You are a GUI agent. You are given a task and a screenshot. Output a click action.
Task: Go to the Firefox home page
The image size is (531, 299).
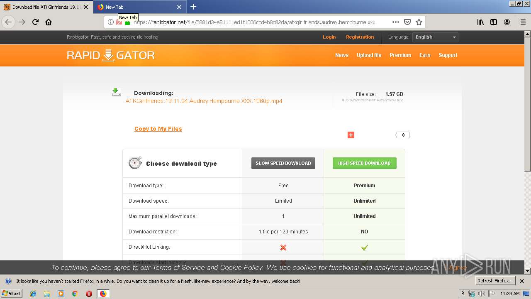(49, 22)
